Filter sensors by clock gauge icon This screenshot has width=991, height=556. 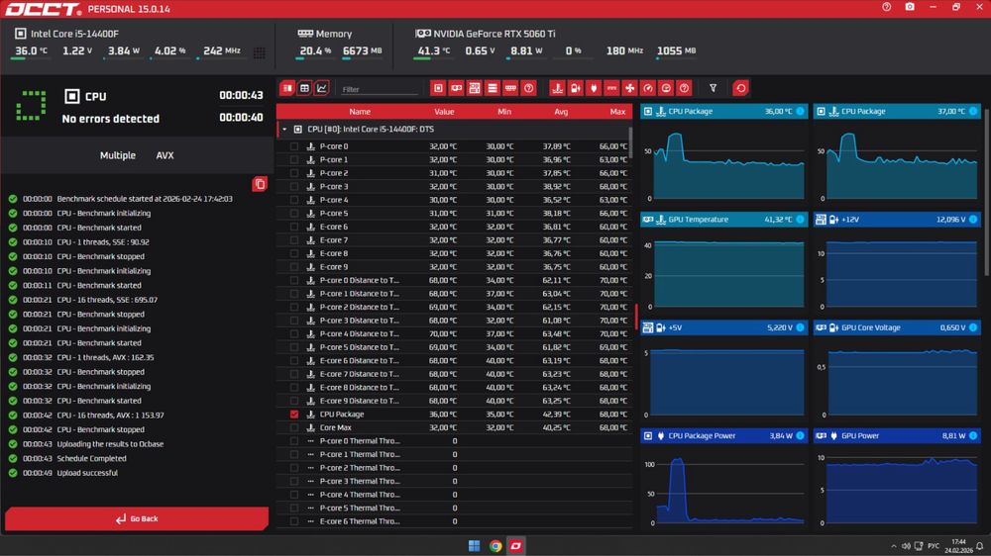[x=648, y=88]
